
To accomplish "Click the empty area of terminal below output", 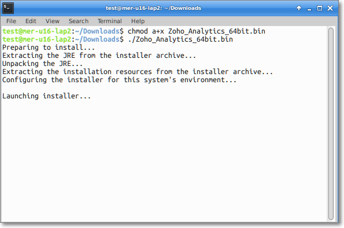I will 164,160.
